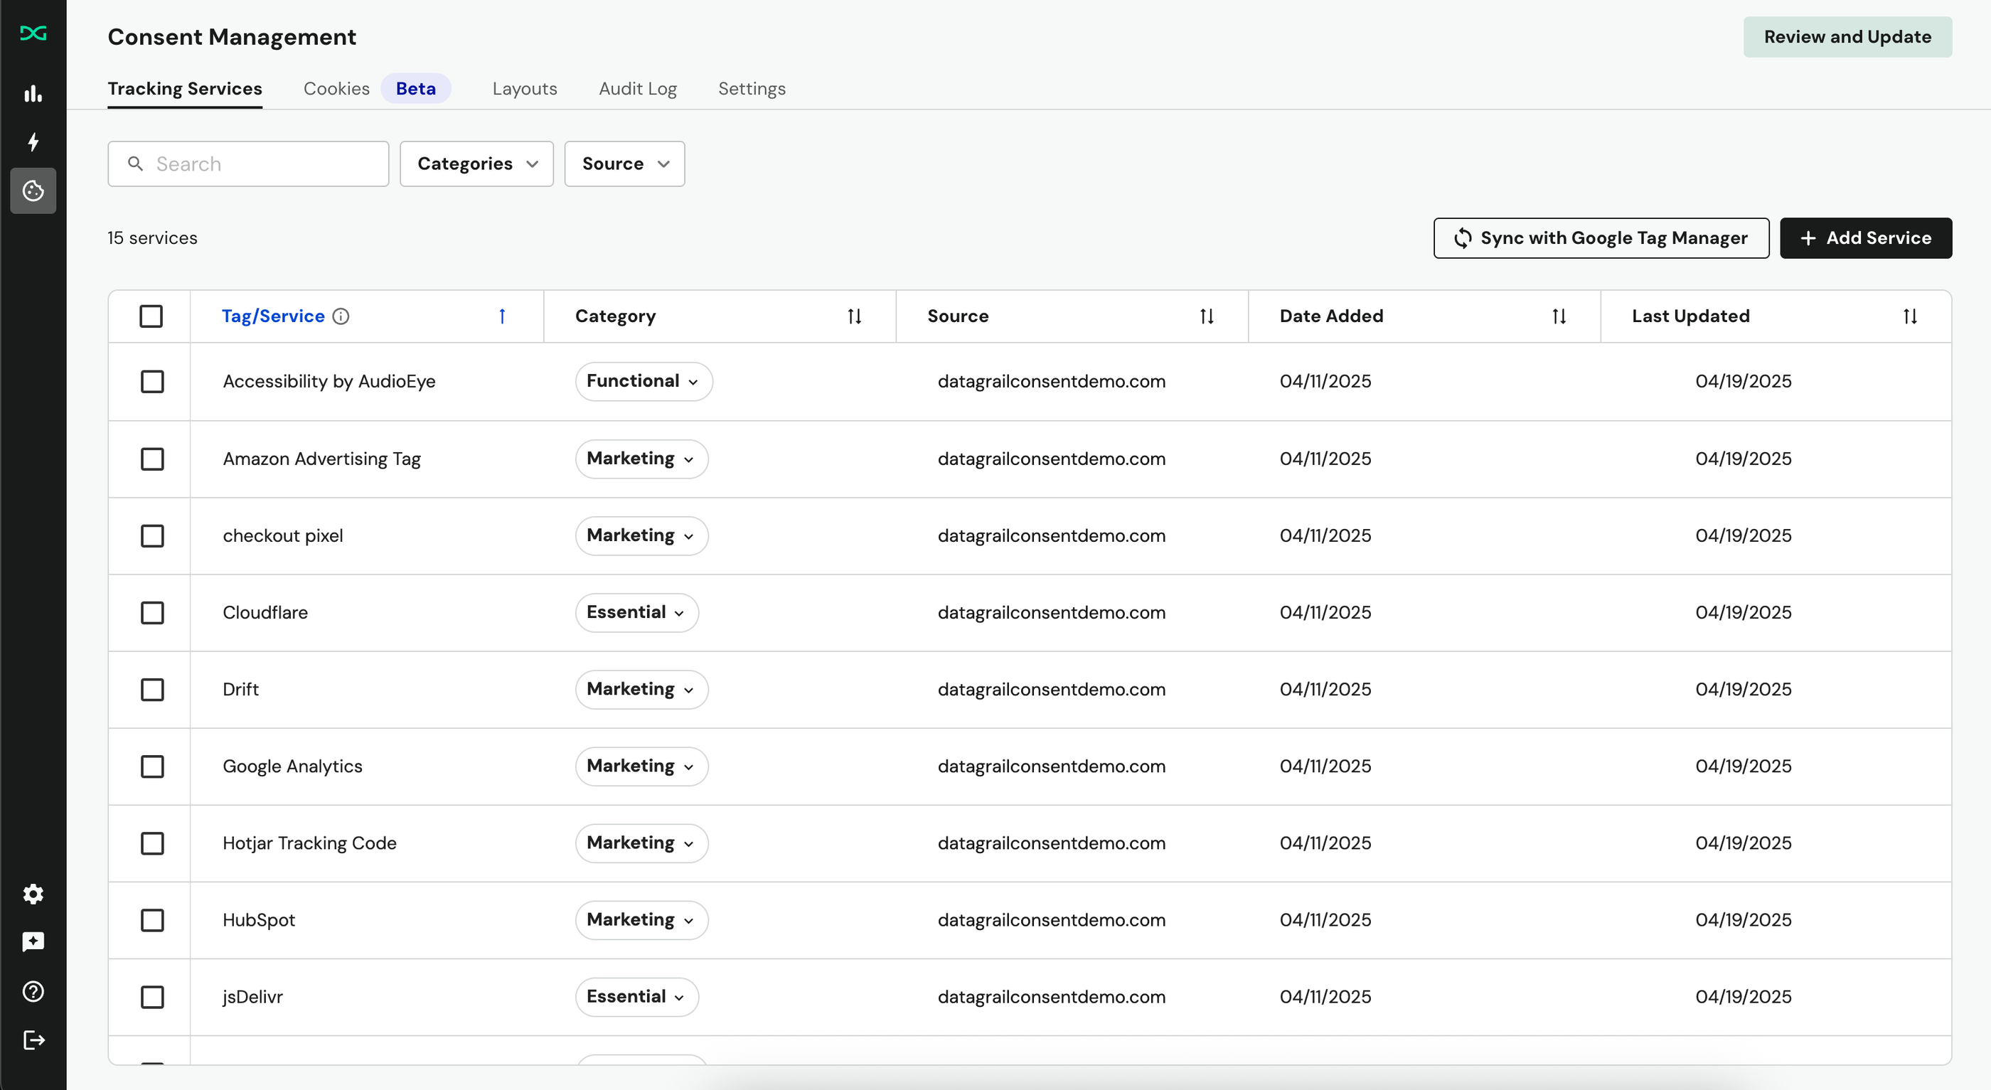
Task: Open the Source filter dropdown
Action: tap(624, 164)
